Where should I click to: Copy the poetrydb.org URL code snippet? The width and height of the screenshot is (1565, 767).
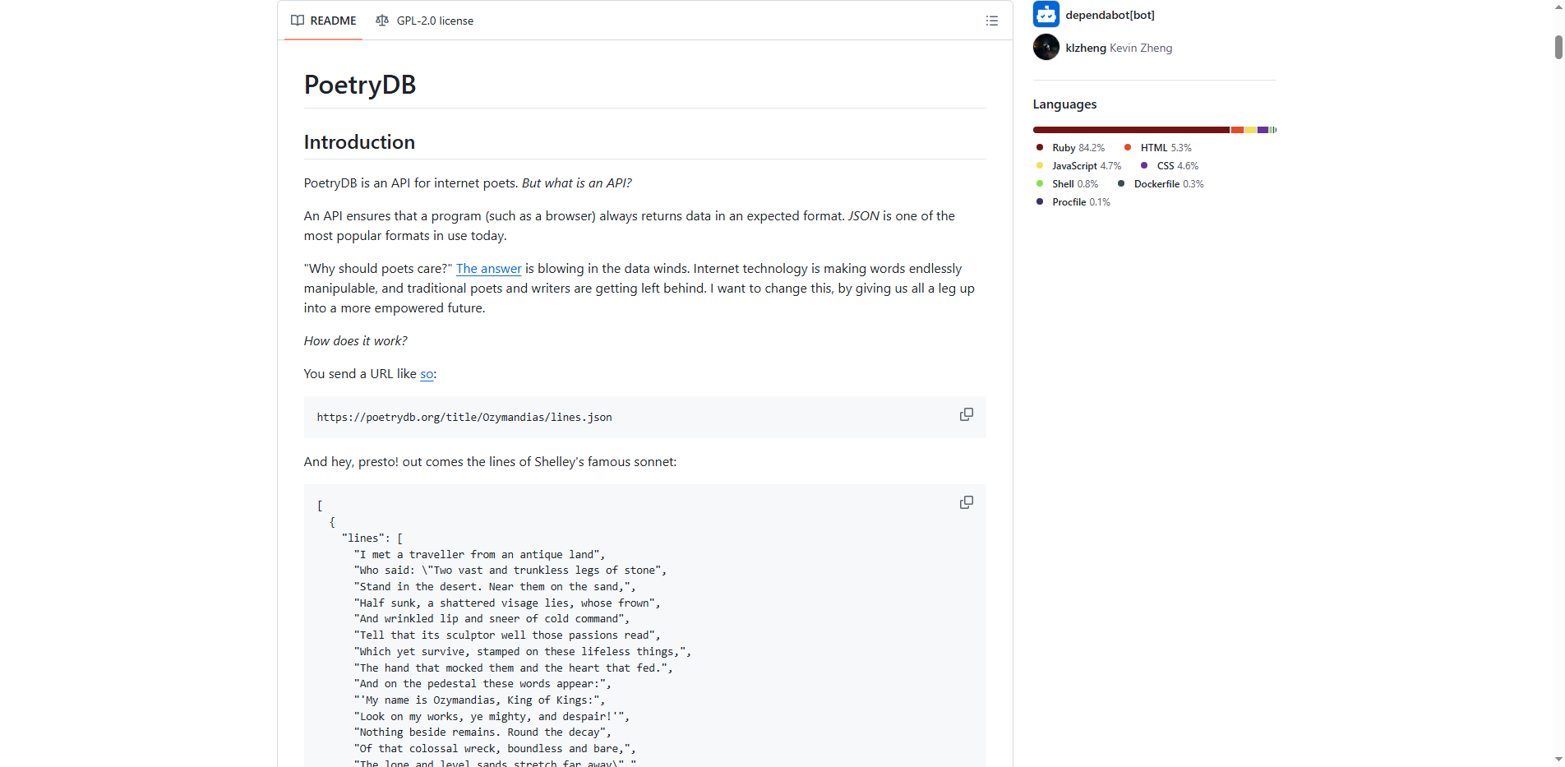coord(966,414)
